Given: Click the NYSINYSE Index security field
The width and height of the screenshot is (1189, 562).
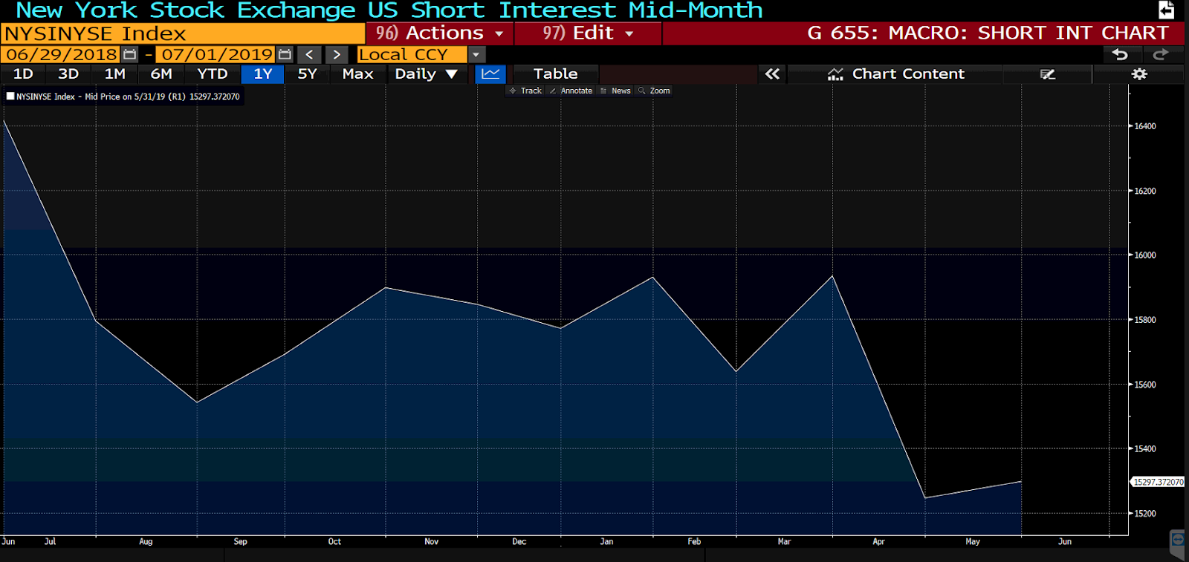Looking at the screenshot, I should click(x=183, y=33).
